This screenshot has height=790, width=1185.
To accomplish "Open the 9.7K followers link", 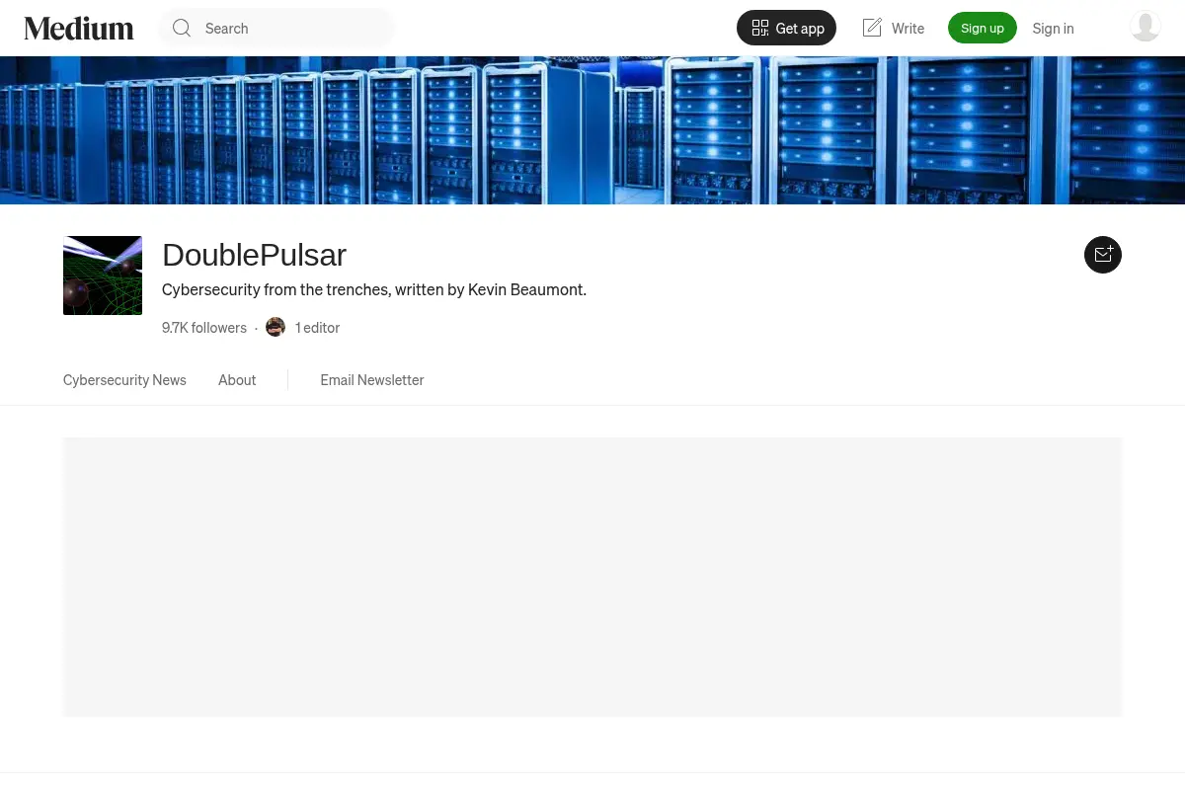I will 204,328.
